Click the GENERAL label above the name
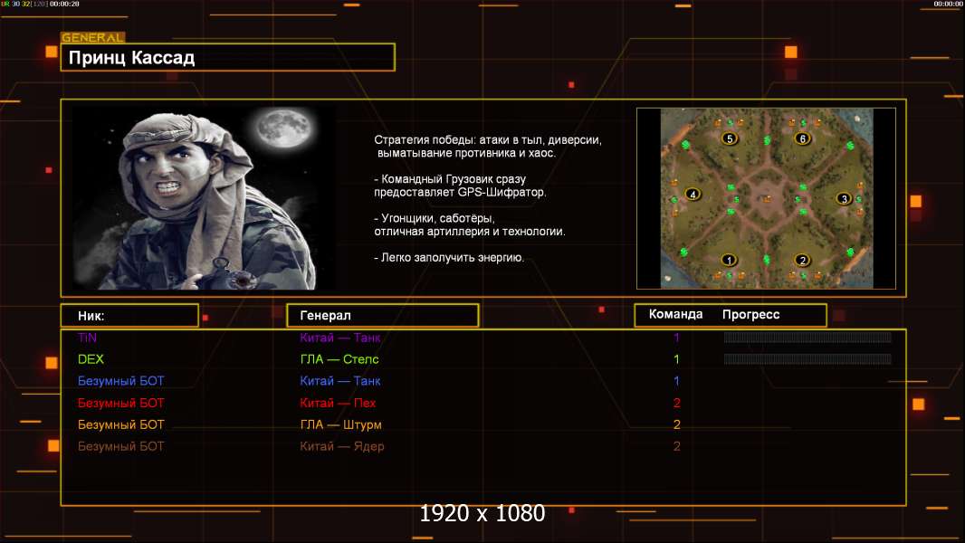The image size is (965, 543). pyautogui.click(x=92, y=37)
